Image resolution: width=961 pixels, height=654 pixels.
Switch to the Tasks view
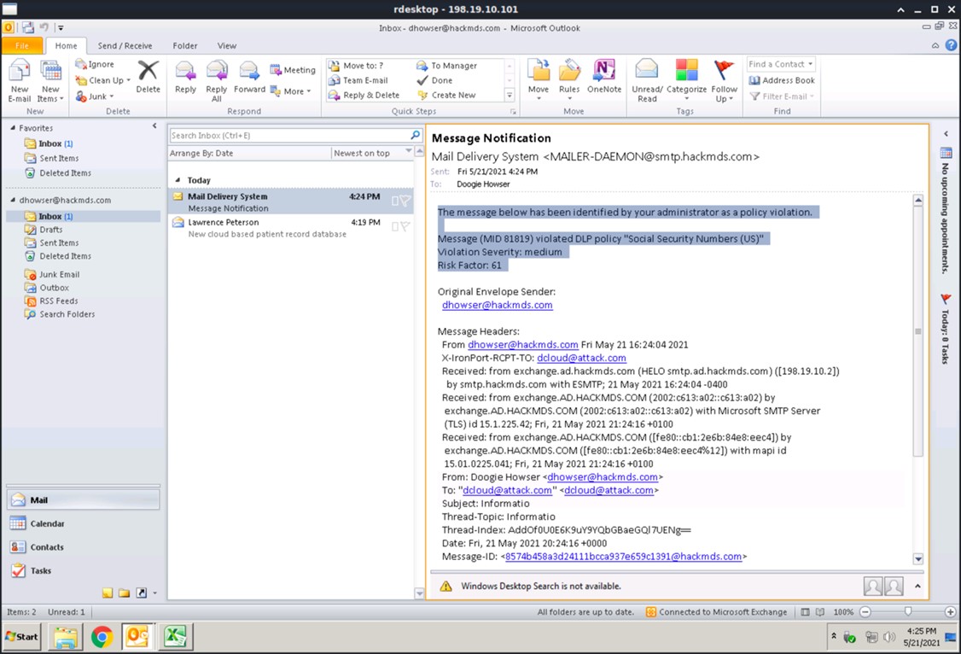tap(84, 570)
